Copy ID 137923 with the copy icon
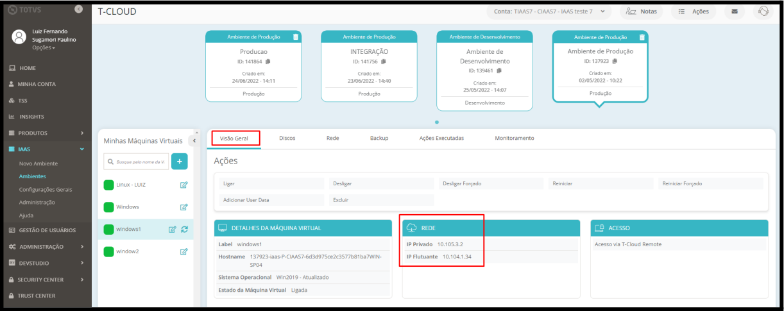Screen dimensions: 784x311 tap(614, 61)
